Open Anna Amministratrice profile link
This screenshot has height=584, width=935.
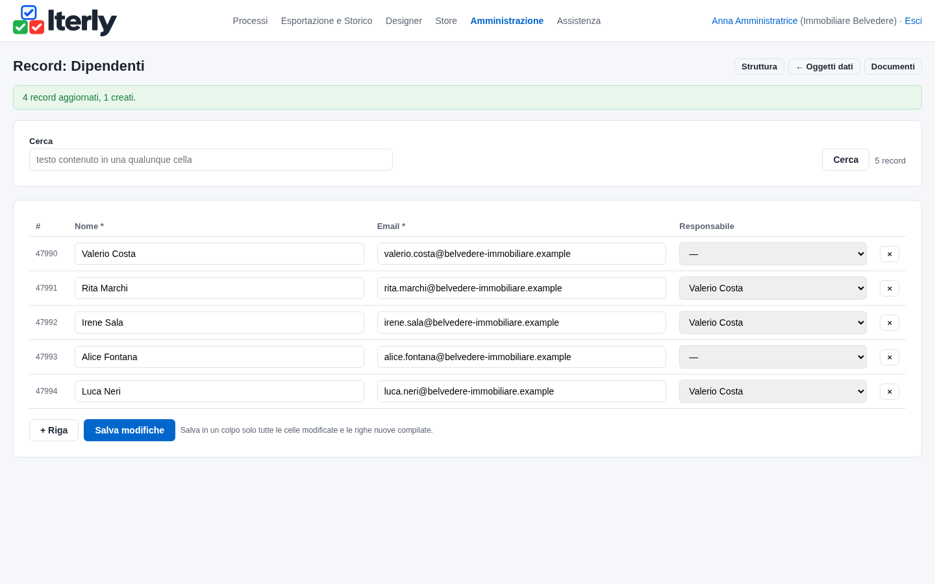754,21
